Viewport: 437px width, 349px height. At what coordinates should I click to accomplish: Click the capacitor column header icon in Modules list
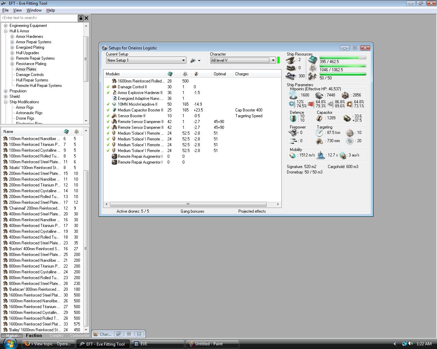coord(196,74)
